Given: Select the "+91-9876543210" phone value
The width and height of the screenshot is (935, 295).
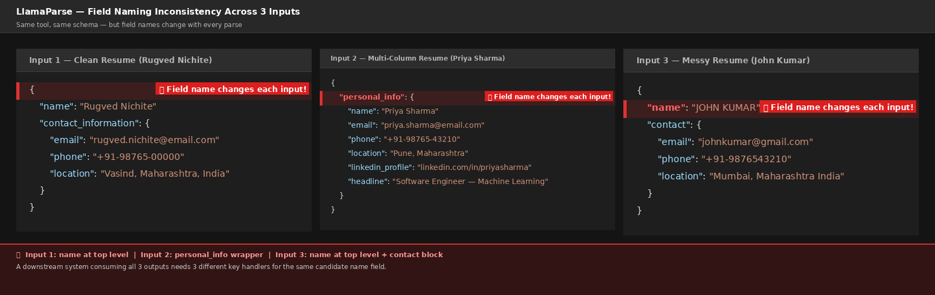Looking at the screenshot, I should tap(746, 159).
